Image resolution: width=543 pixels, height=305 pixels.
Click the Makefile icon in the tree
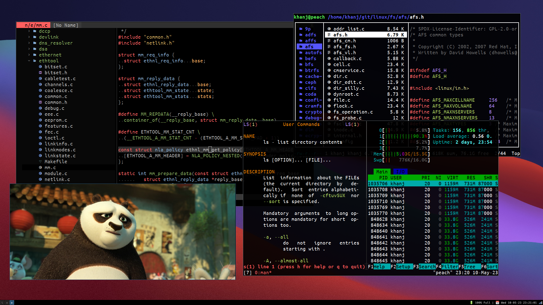[40, 162]
